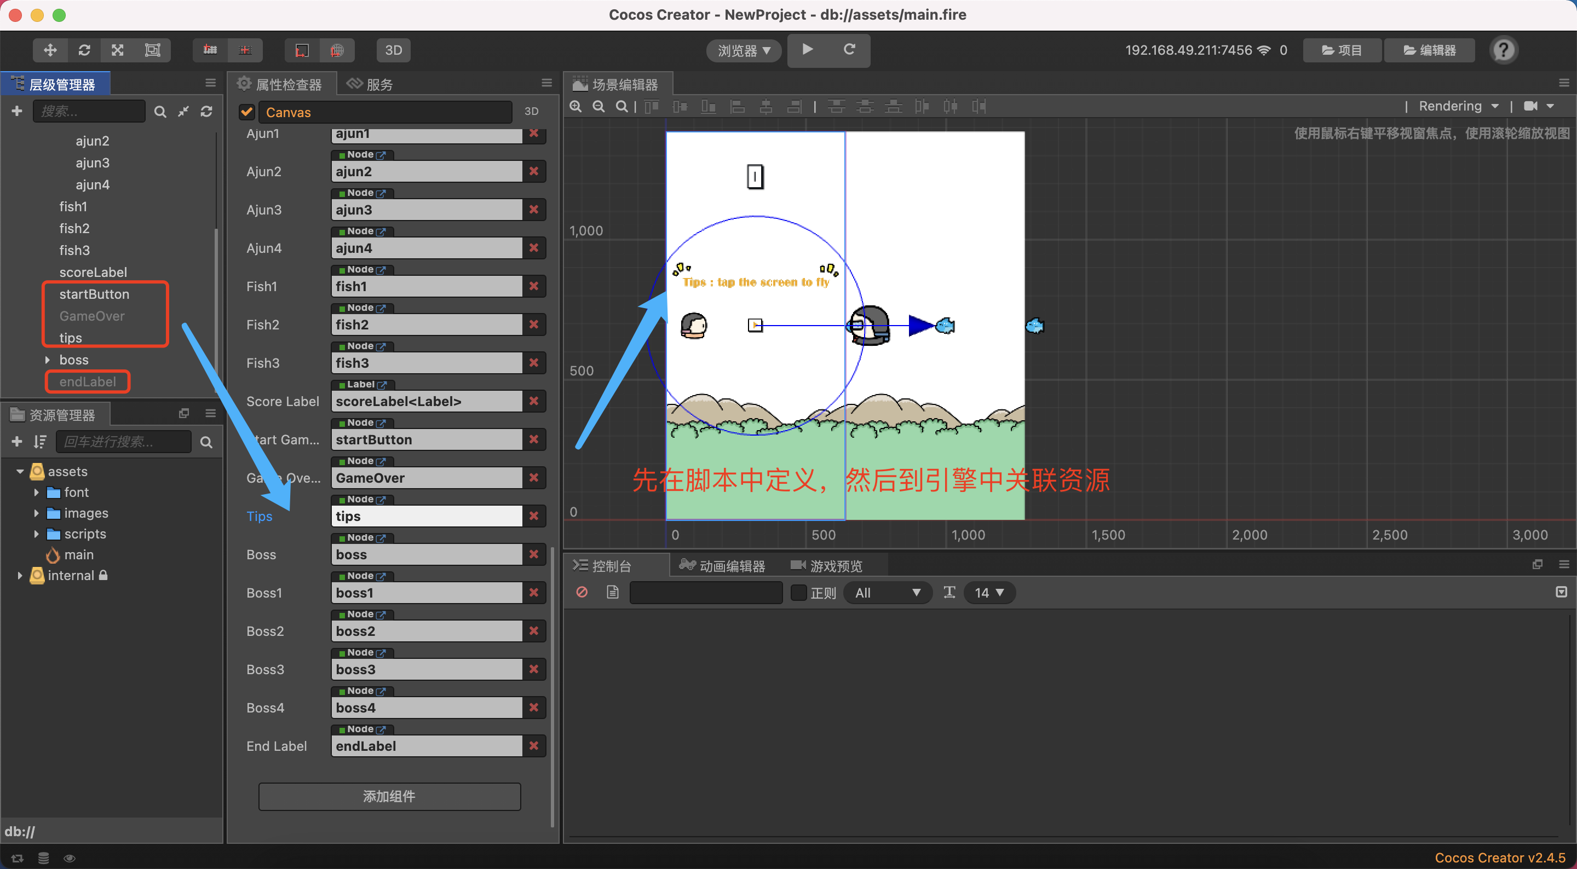The height and width of the screenshot is (869, 1577).
Task: Select the fish2 node in hierarchy
Action: click(x=74, y=228)
